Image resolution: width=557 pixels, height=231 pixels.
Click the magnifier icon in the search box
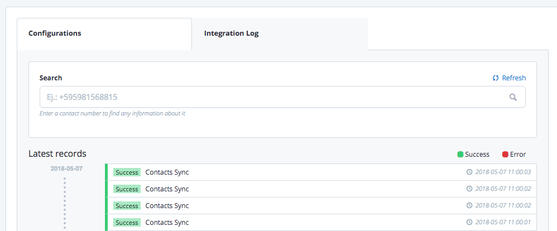(x=513, y=97)
